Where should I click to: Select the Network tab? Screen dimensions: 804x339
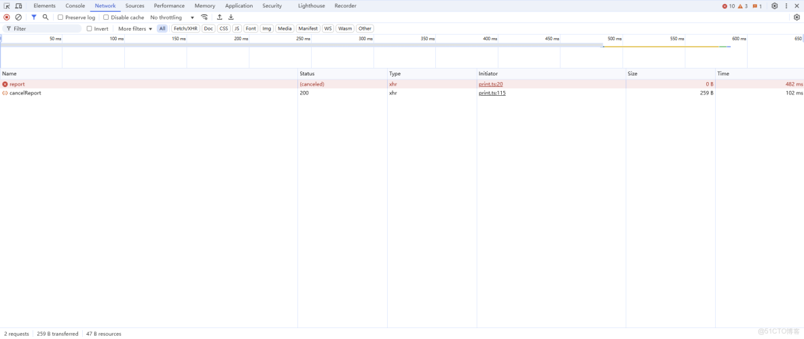(105, 6)
